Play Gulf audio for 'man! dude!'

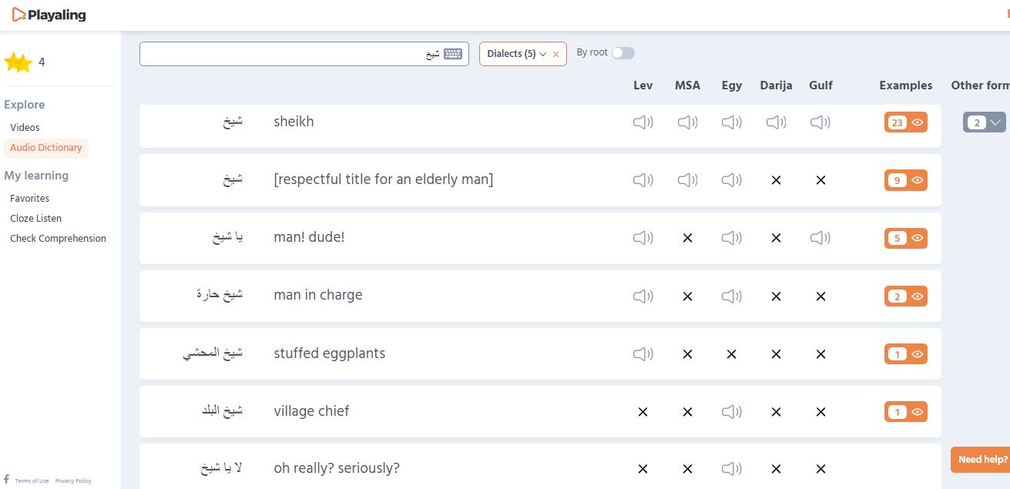[x=820, y=238]
